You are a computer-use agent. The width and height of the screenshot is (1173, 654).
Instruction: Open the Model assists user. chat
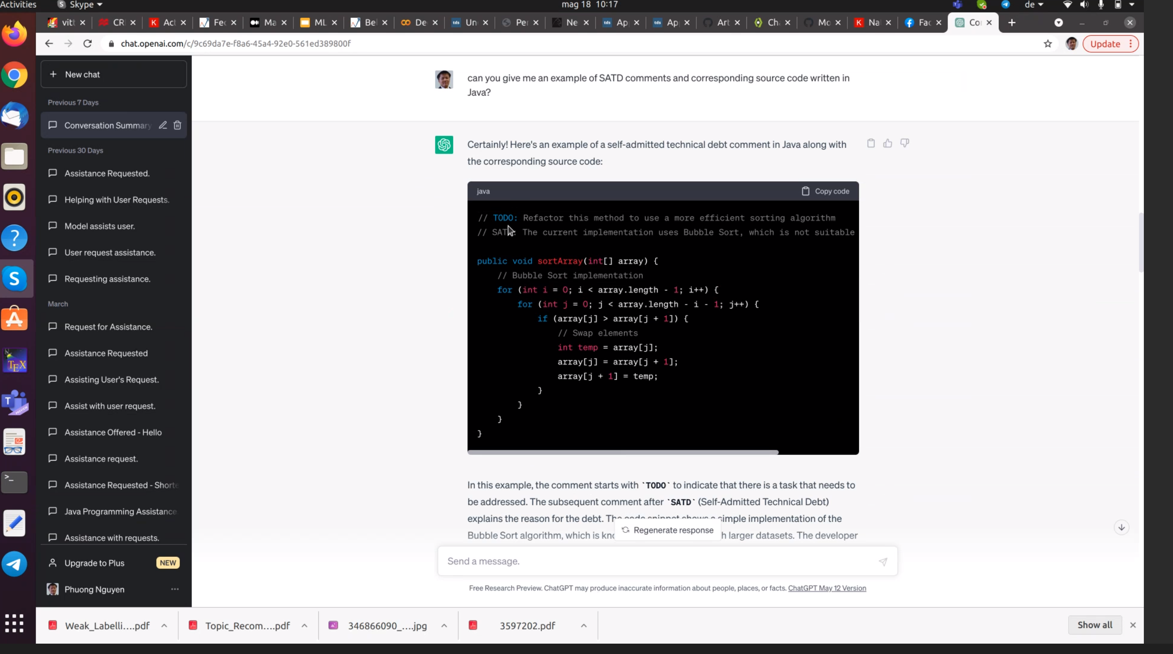(114, 226)
